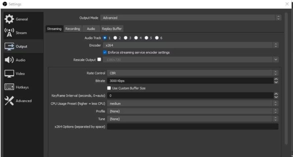The height and width of the screenshot is (157, 293).
Task: Enable Use Custom Buffer Size
Action: point(109,88)
